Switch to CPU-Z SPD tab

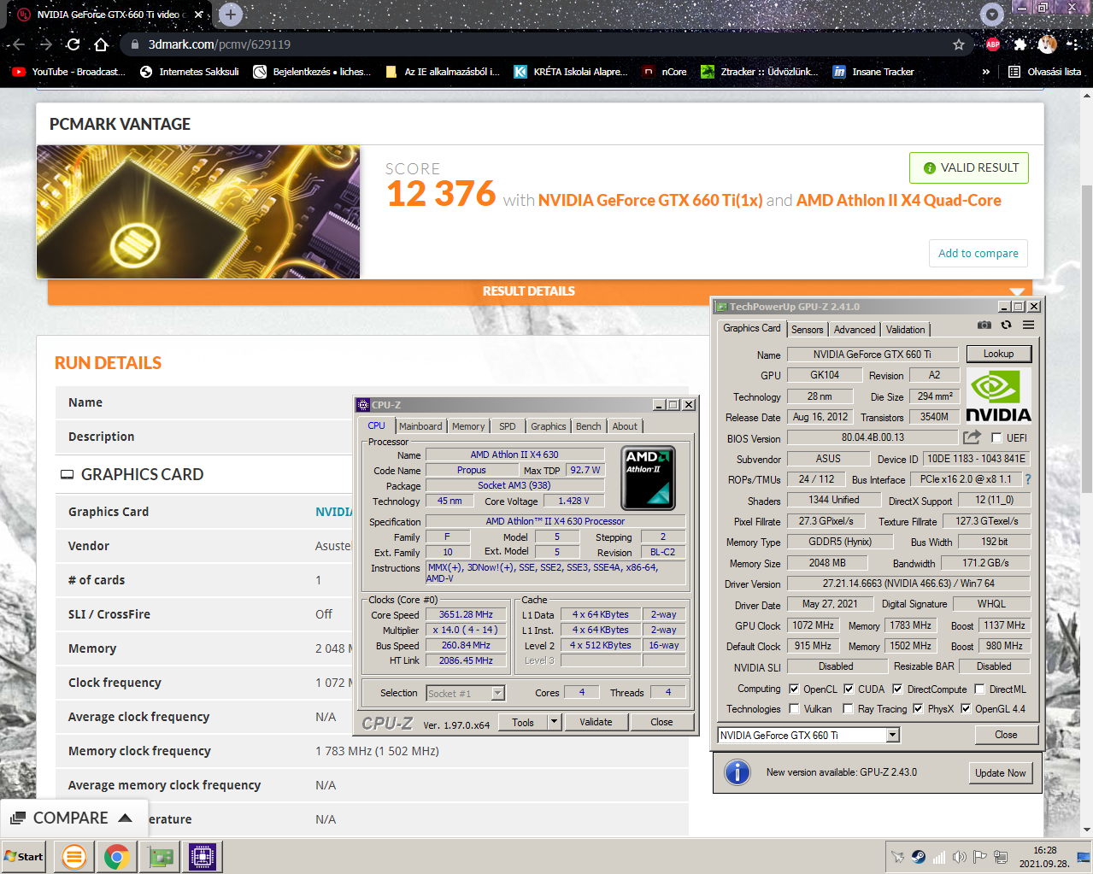click(508, 426)
